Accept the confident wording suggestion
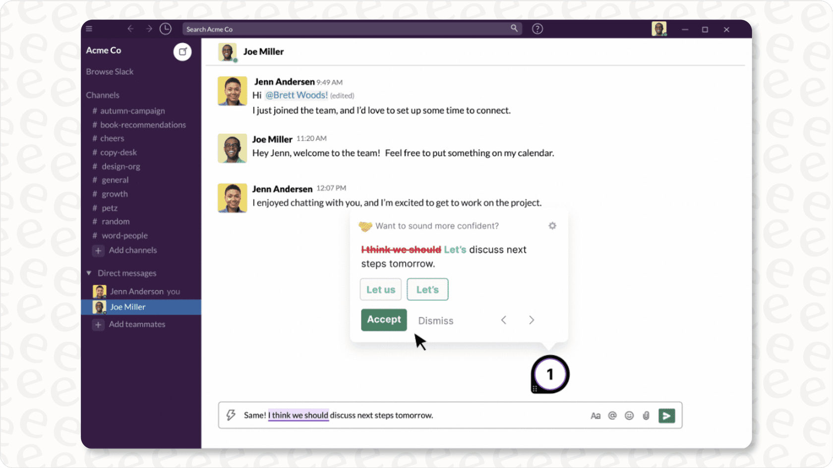The image size is (833, 468). click(x=383, y=320)
